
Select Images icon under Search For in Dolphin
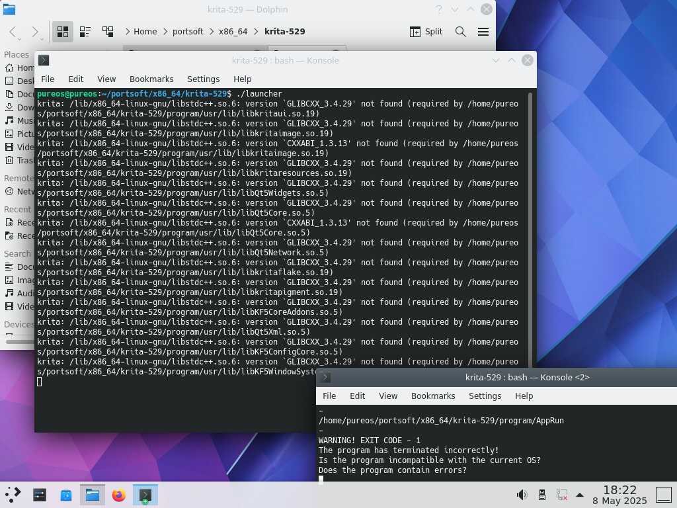(9, 280)
